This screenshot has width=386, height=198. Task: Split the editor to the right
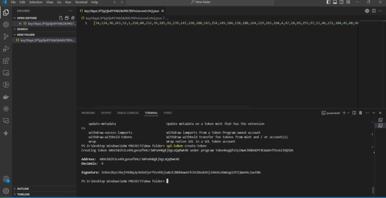374,11
